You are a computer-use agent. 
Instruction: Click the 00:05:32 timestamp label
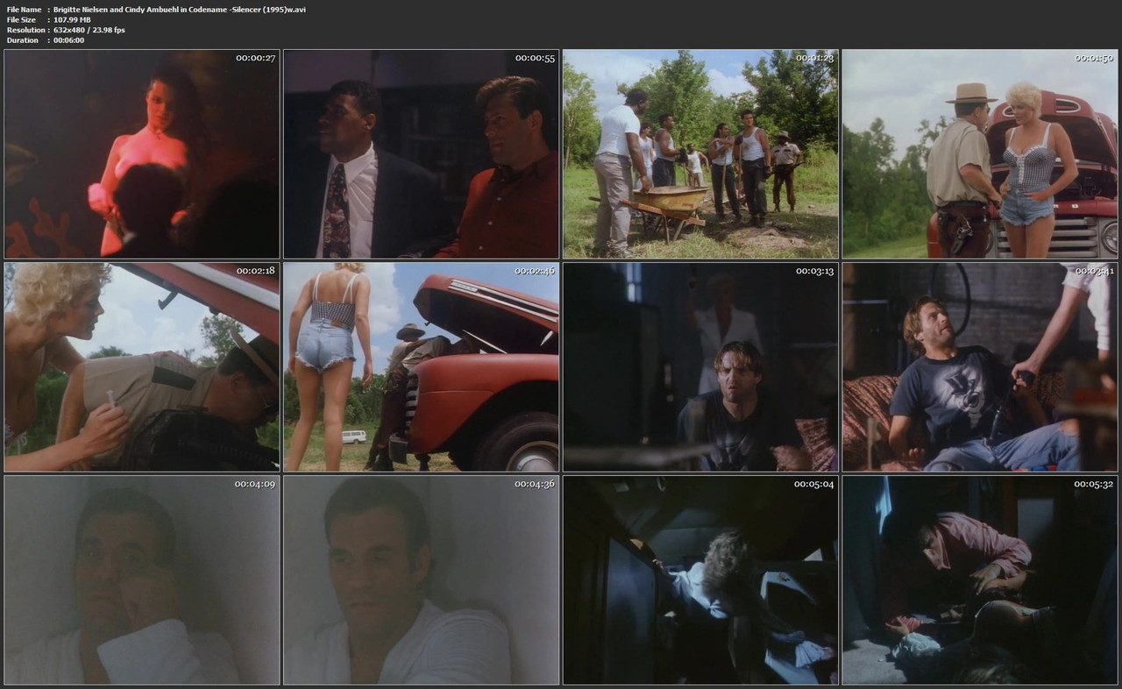[x=1094, y=484]
